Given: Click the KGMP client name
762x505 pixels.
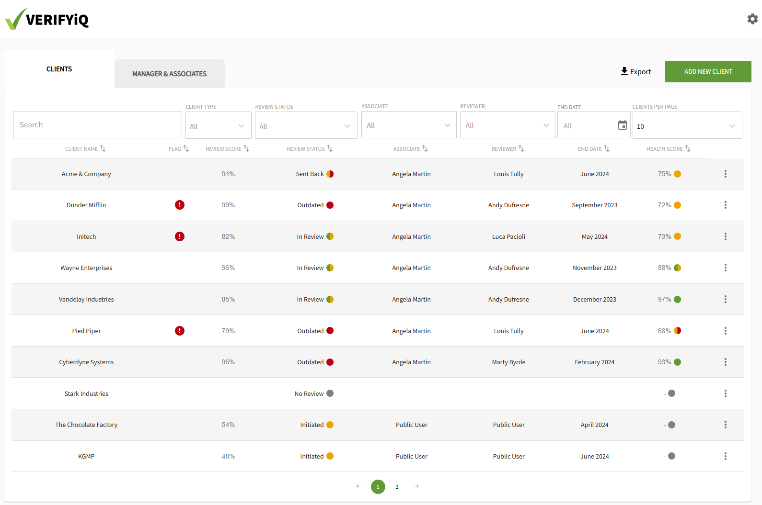Looking at the screenshot, I should pos(86,456).
